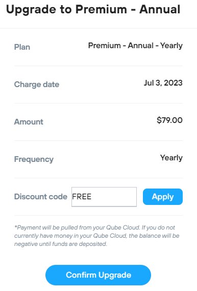
Task: Select the Premium - Annual - Yearly plan value
Action: click(135, 46)
